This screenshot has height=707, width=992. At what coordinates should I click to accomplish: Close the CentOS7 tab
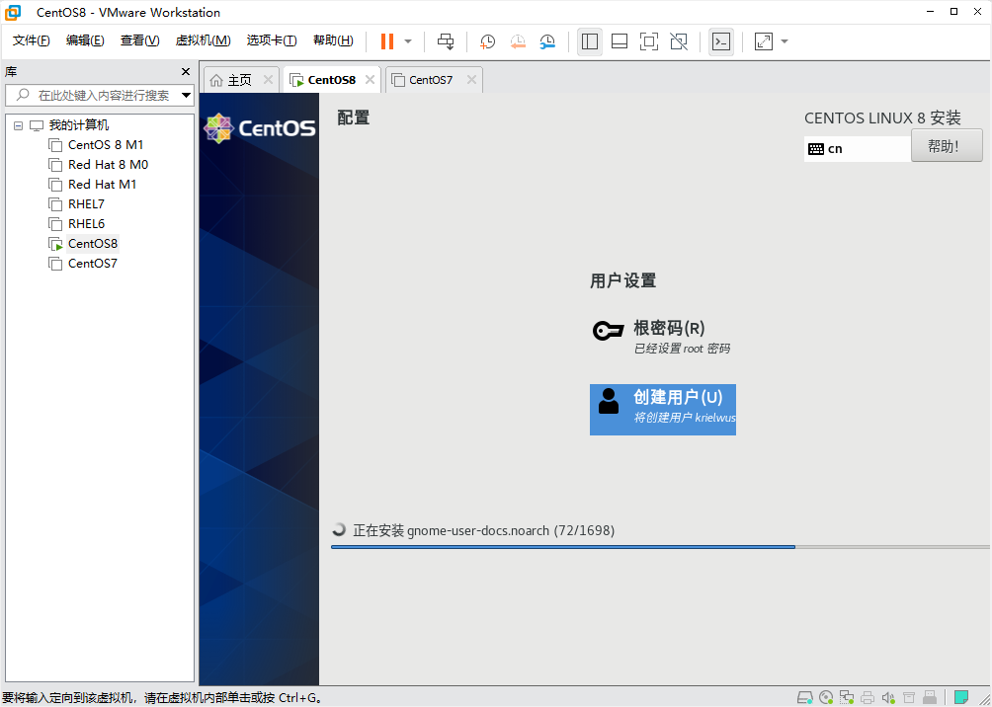(x=471, y=80)
